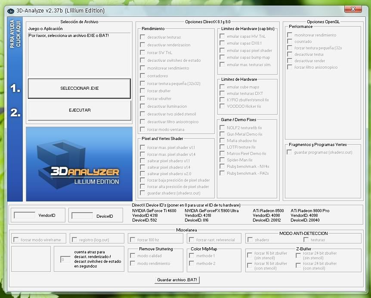Check forzar max. pixel shader v1.4
Image resolution: width=371 pixels, height=298 pixels.
point(142,154)
